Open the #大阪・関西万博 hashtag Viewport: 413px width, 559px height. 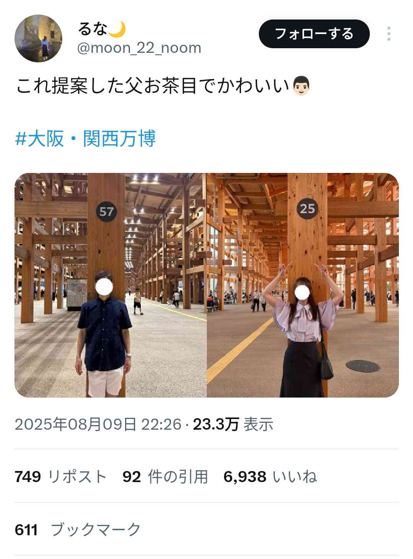pyautogui.click(x=85, y=139)
